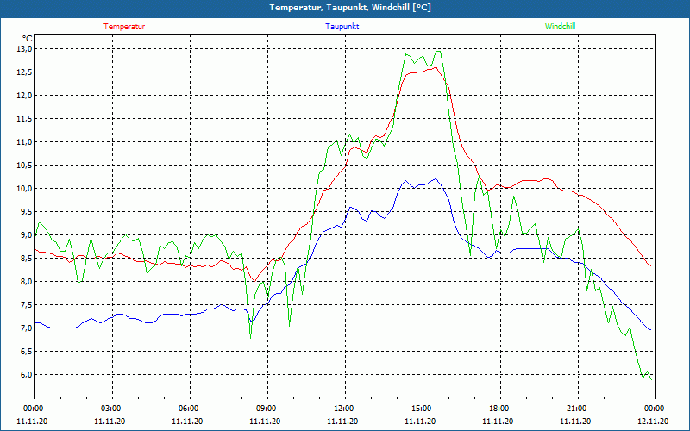This screenshot has height=431, width=690.
Task: Select the green 'Windchill' legend label
Action: tap(560, 27)
